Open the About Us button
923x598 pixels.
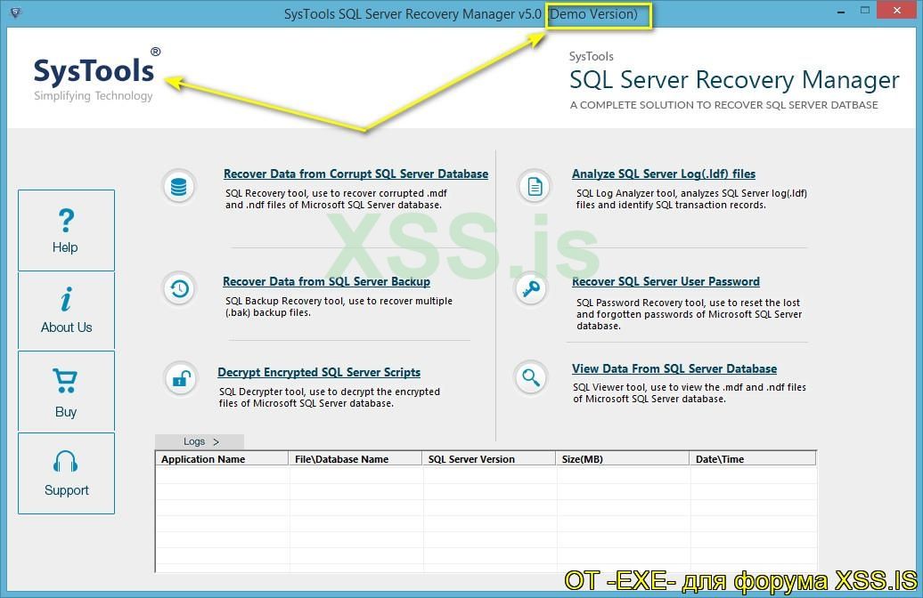[x=66, y=311]
